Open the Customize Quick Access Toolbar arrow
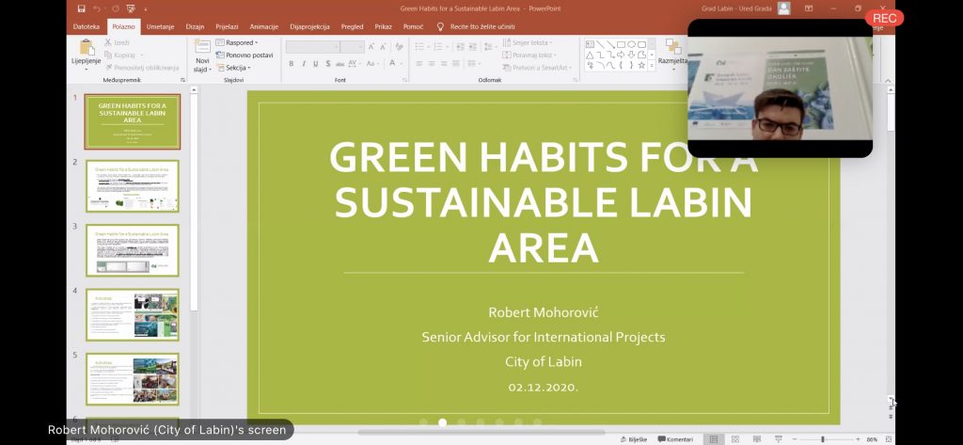Viewport: 963px width, 445px height. [146, 9]
